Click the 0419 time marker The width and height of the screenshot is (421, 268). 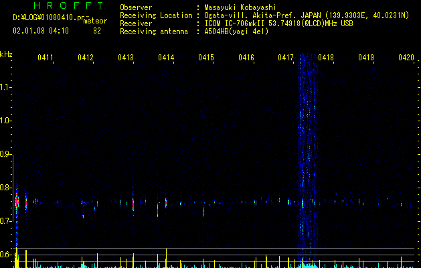(x=366, y=57)
